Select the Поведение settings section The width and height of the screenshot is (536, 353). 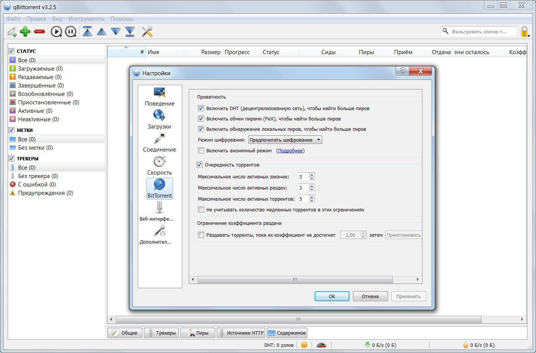coord(160,97)
